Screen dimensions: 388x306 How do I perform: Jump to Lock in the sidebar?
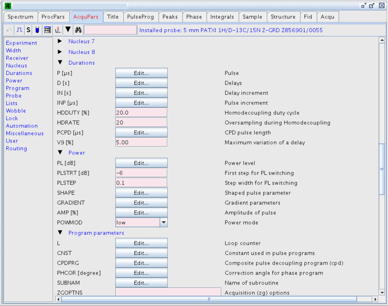click(12, 118)
